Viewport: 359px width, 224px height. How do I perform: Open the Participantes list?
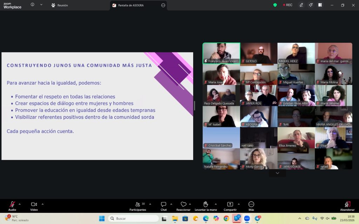pos(138,204)
